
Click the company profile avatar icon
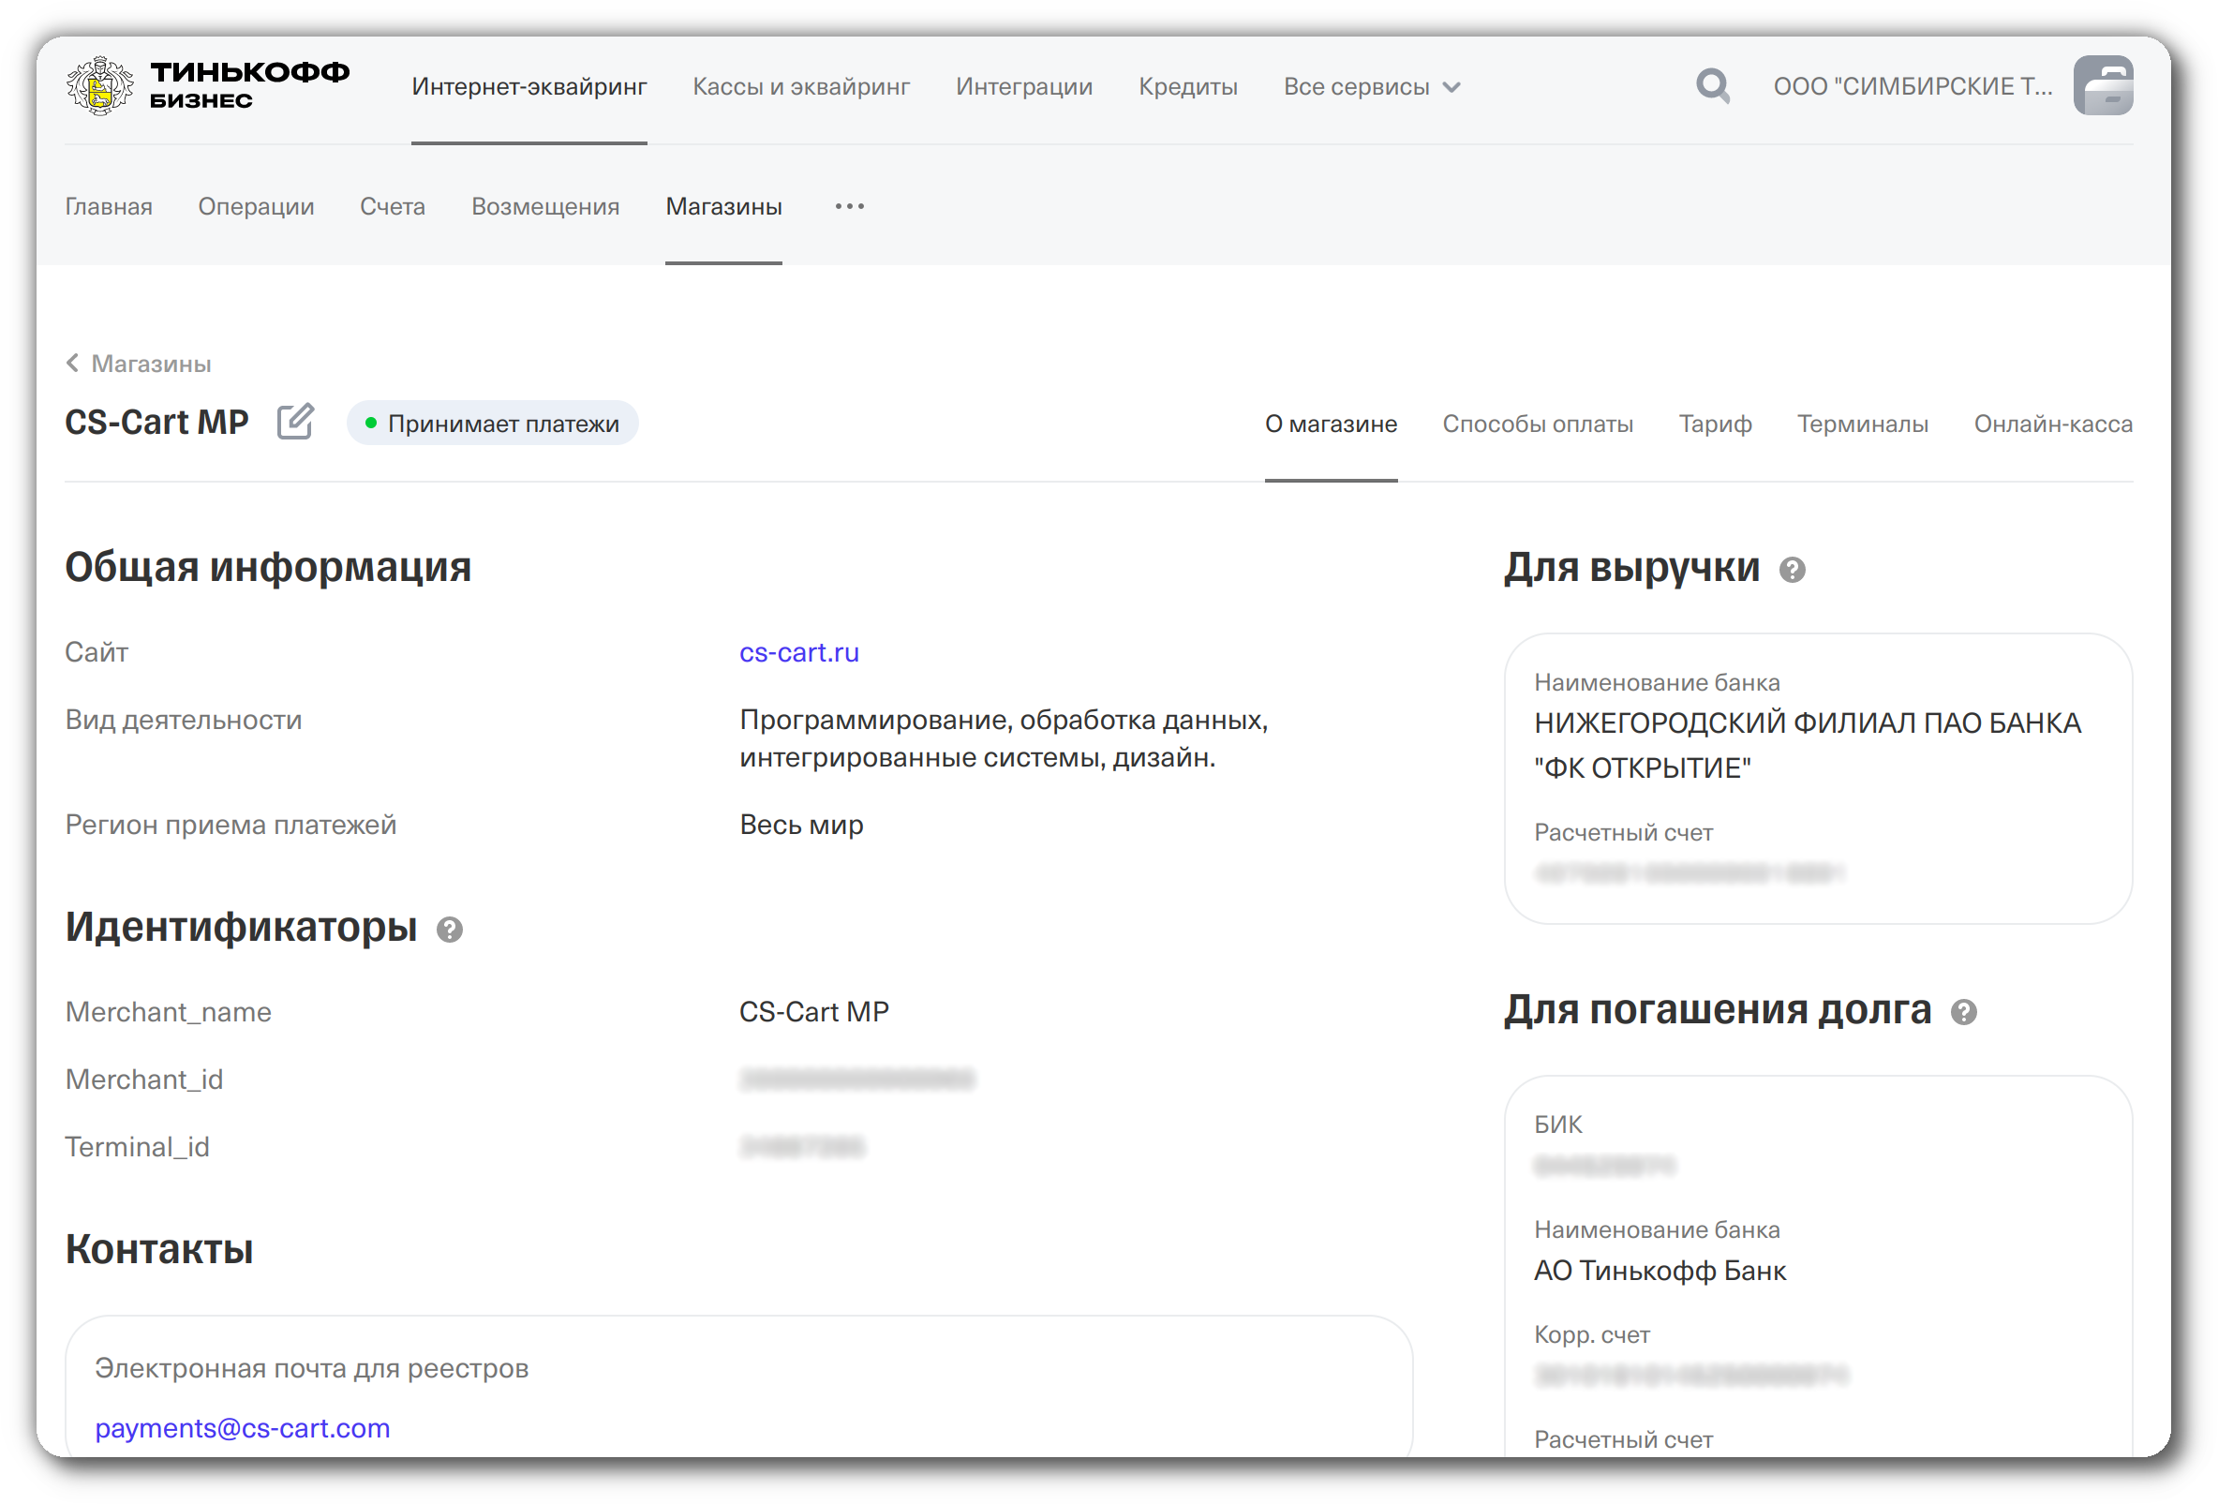tap(2103, 86)
